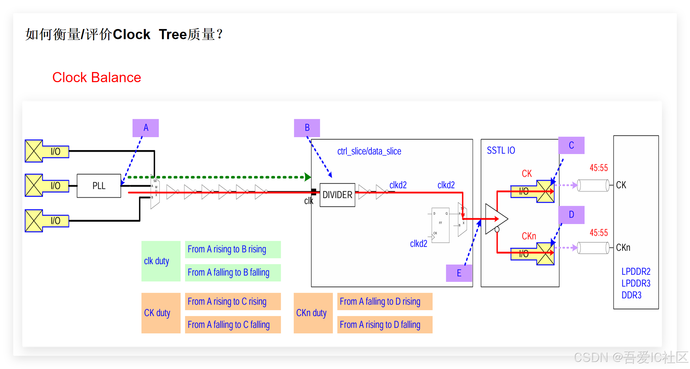The image size is (690, 369).
Task: Click the PLL block
Action: [x=99, y=186]
